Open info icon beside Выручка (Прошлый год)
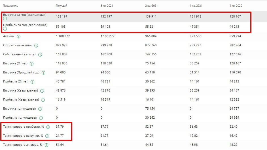Screen dimensions: 267x150 [x=43, y=73]
